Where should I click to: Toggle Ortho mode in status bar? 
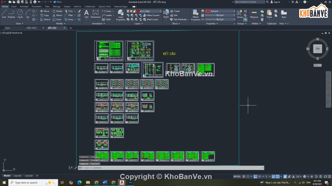255,177
